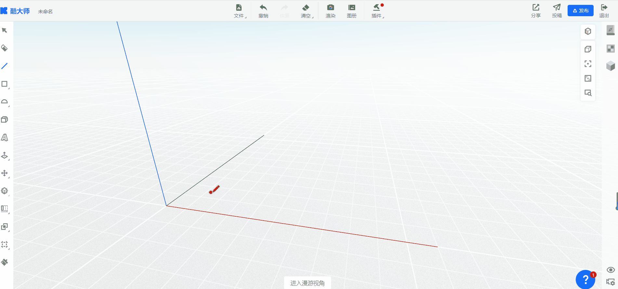Activate the offset tool with nested rounded squares

click(x=5, y=120)
